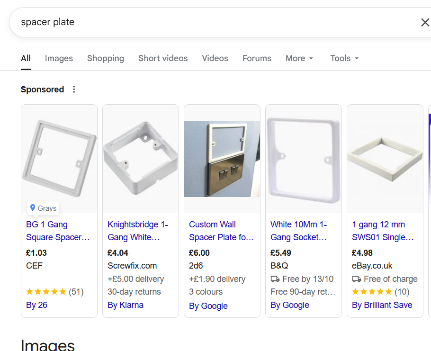Open Custom Wall Spacer Plate link
This screenshot has width=431, height=351.
tap(221, 231)
